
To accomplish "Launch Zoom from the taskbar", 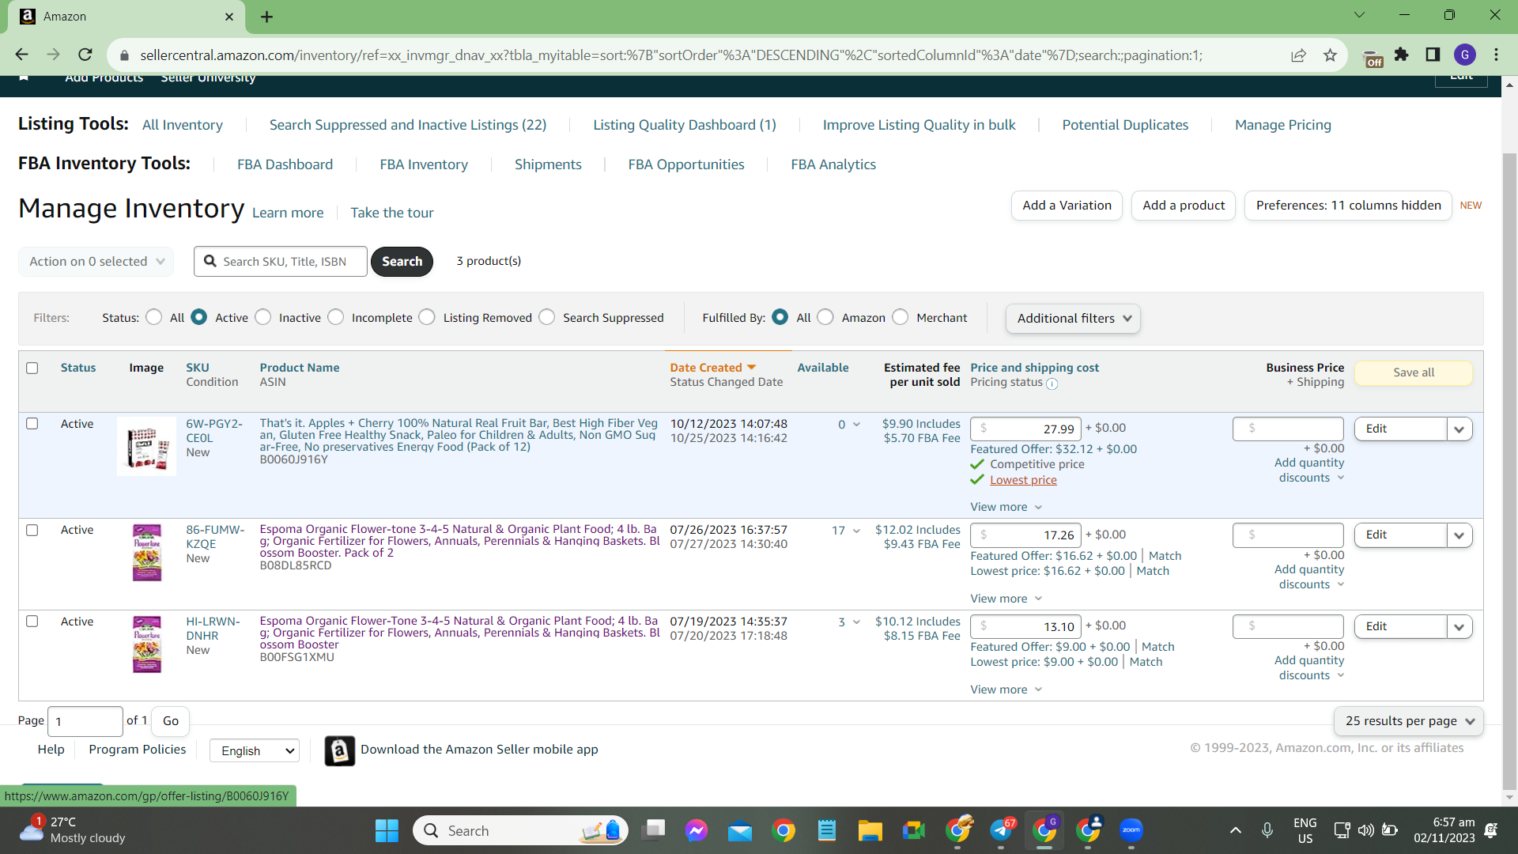I will pyautogui.click(x=1131, y=830).
